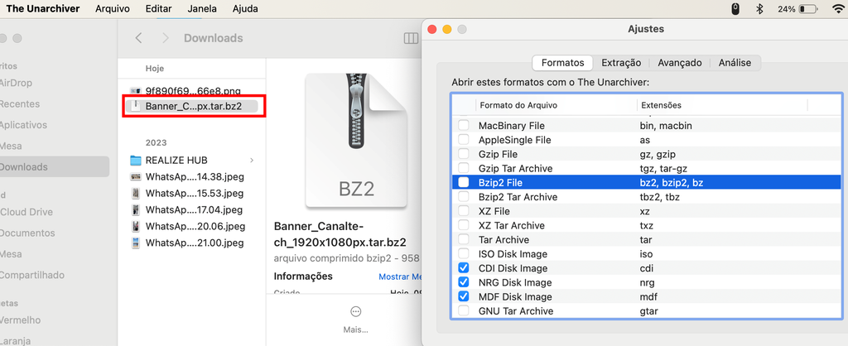Viewport: 848px width, 346px height.
Task: Switch to the Formatos tab
Action: 562,63
